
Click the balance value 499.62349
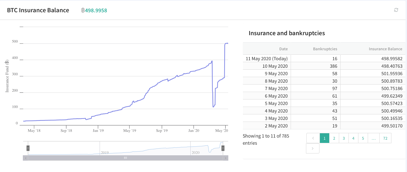coord(392,96)
